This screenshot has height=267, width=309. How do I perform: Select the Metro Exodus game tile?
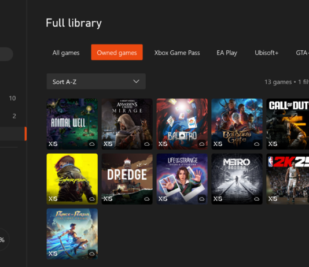point(237,179)
